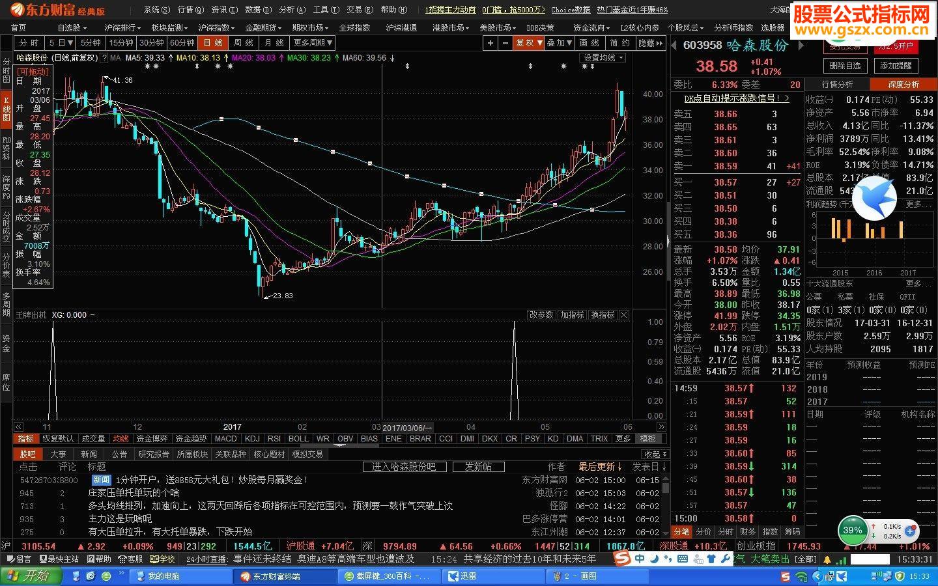Image resolution: width=938 pixels, height=586 pixels.
Task: Open the 开始 Start button
Action: point(31,576)
